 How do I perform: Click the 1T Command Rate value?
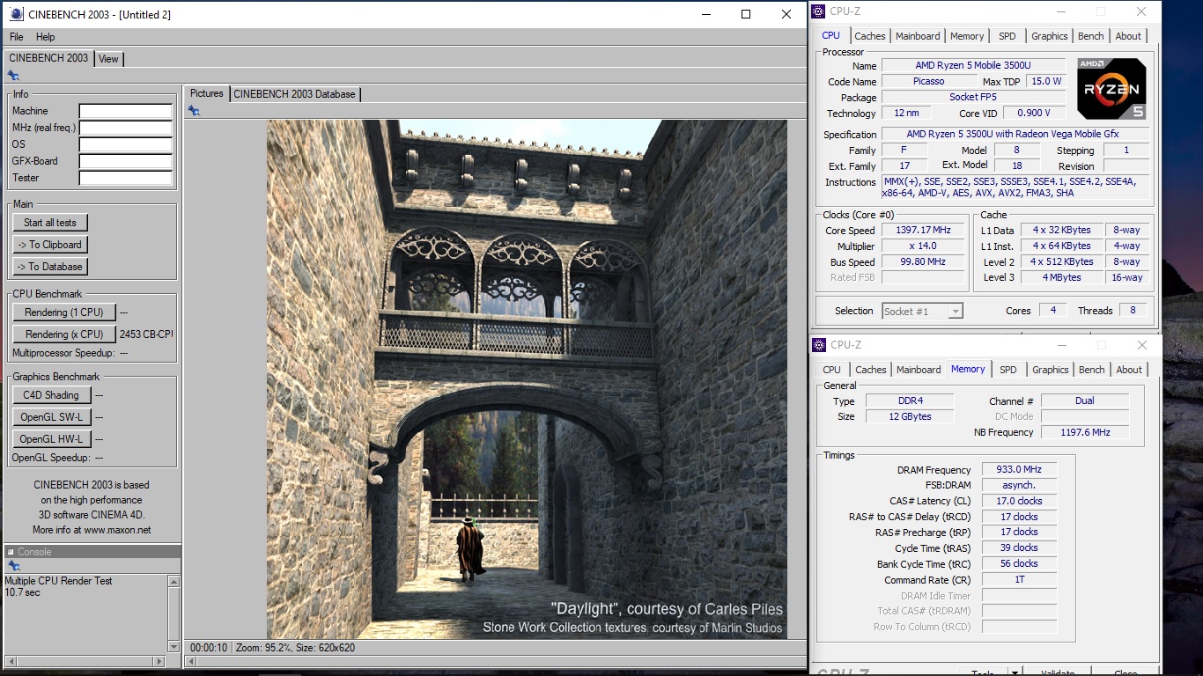[x=1019, y=580]
